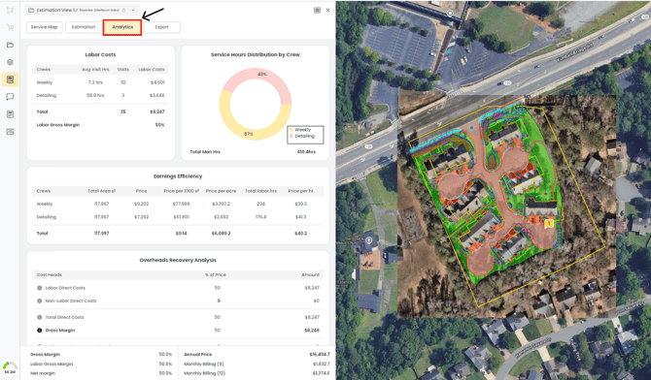Select the layers stack icon in sidebar
This screenshot has height=380, width=651.
coord(10,62)
